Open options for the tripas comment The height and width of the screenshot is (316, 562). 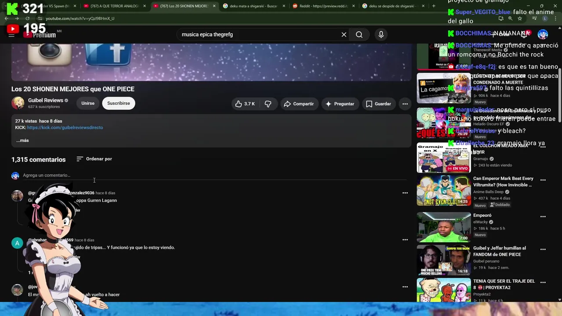(x=405, y=240)
